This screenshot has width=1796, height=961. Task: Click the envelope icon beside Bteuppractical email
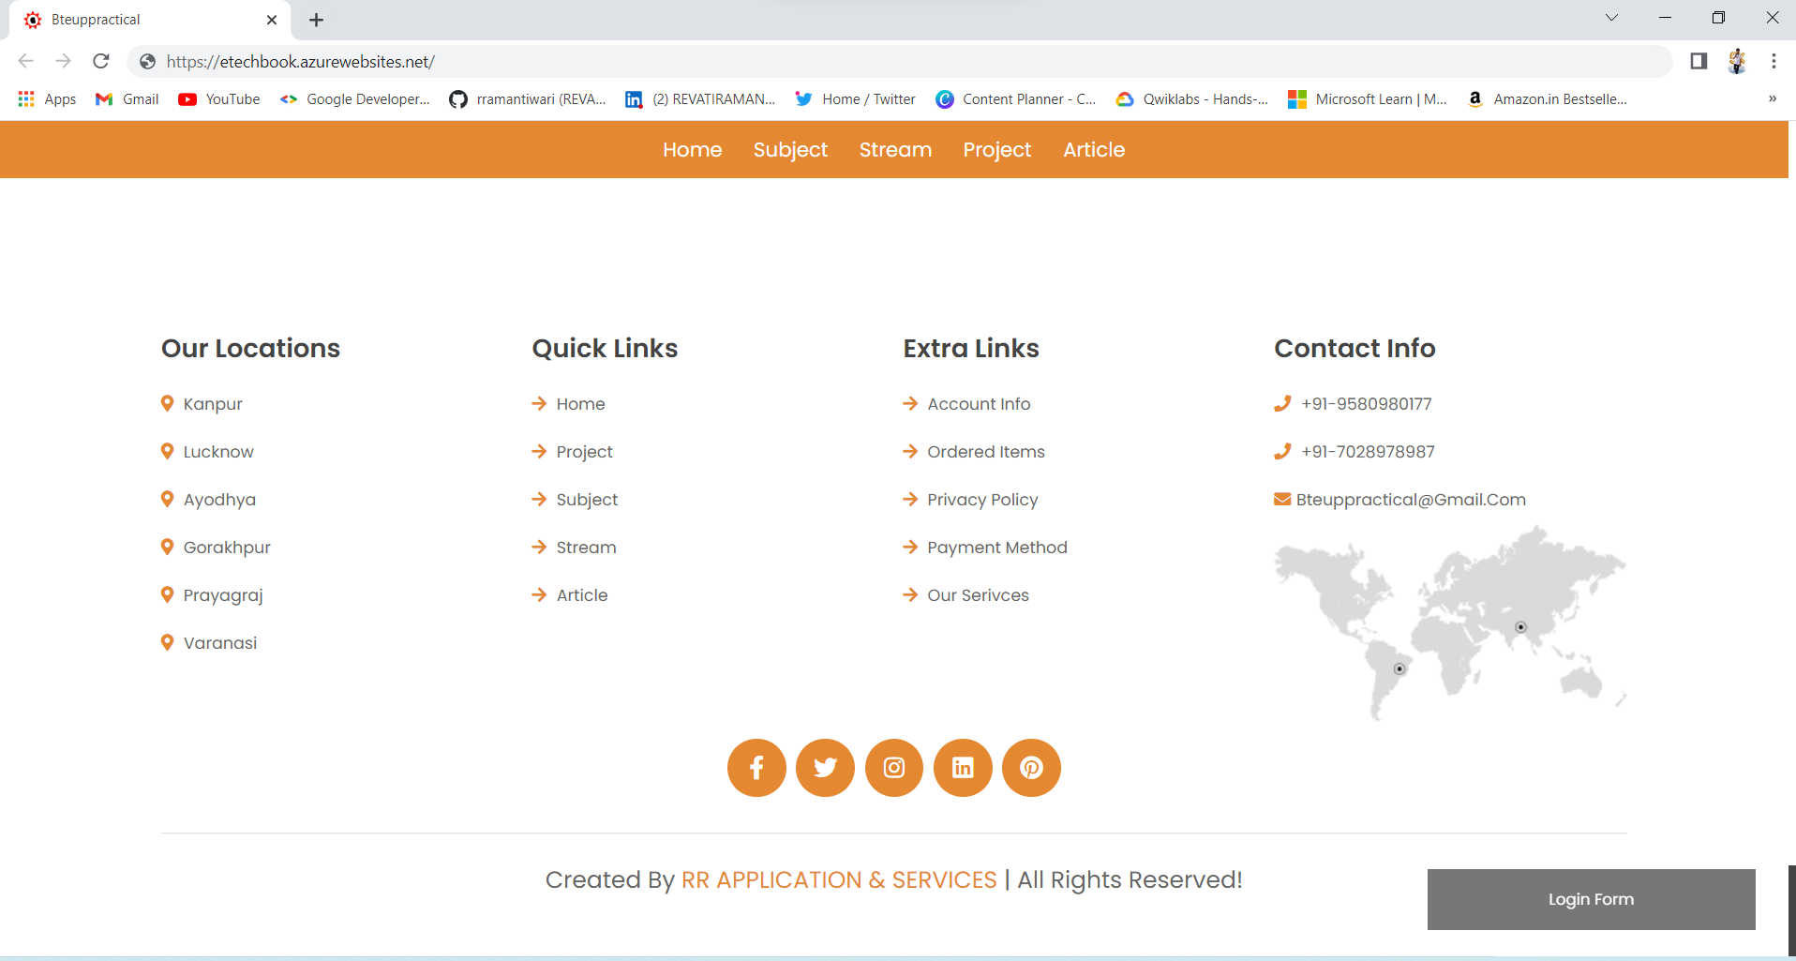pos(1281,499)
